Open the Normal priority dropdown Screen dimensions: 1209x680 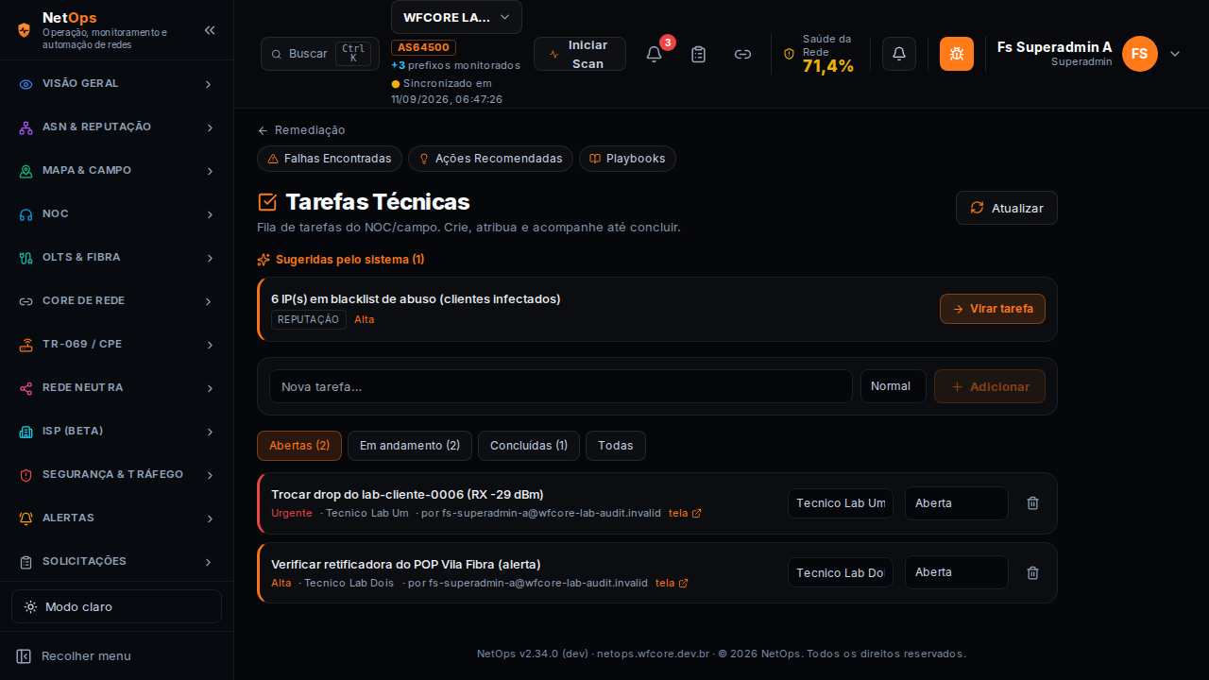(x=893, y=386)
